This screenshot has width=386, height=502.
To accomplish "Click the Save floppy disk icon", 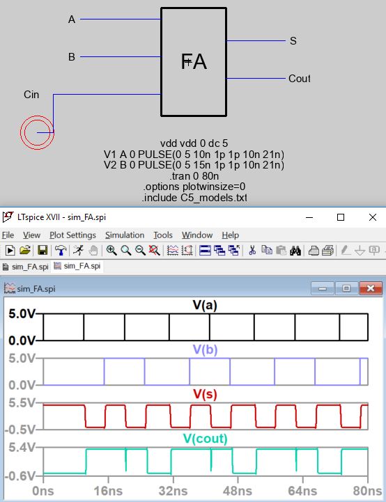I will click(43, 251).
